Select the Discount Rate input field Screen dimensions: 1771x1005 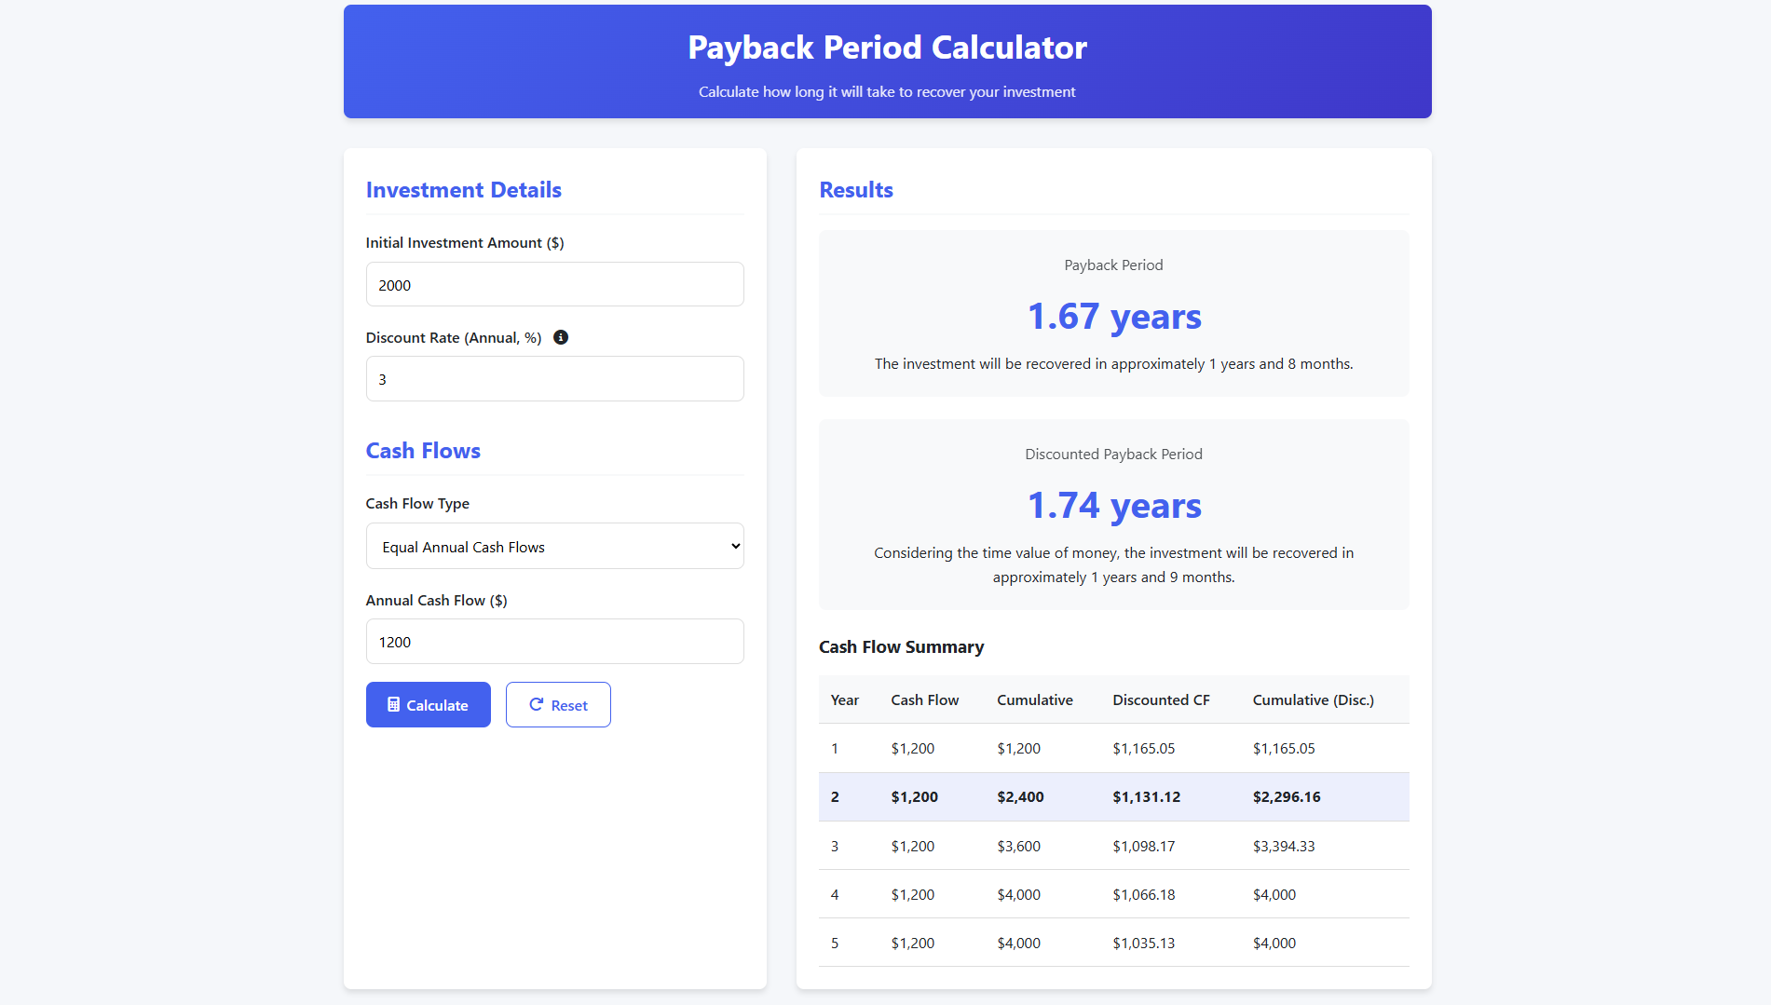555,379
